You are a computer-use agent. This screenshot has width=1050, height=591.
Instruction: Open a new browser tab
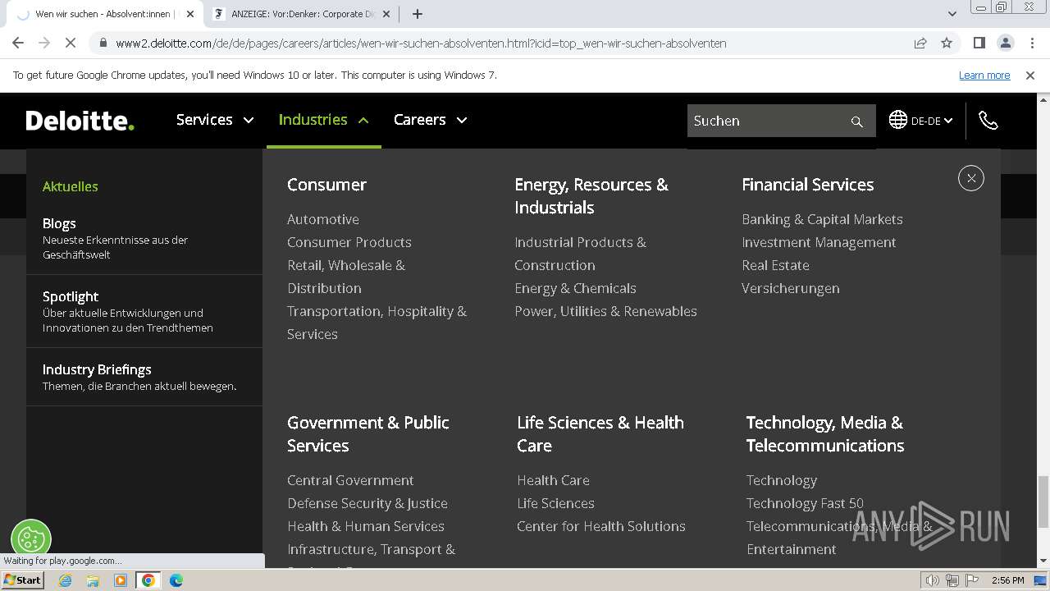[x=418, y=14]
